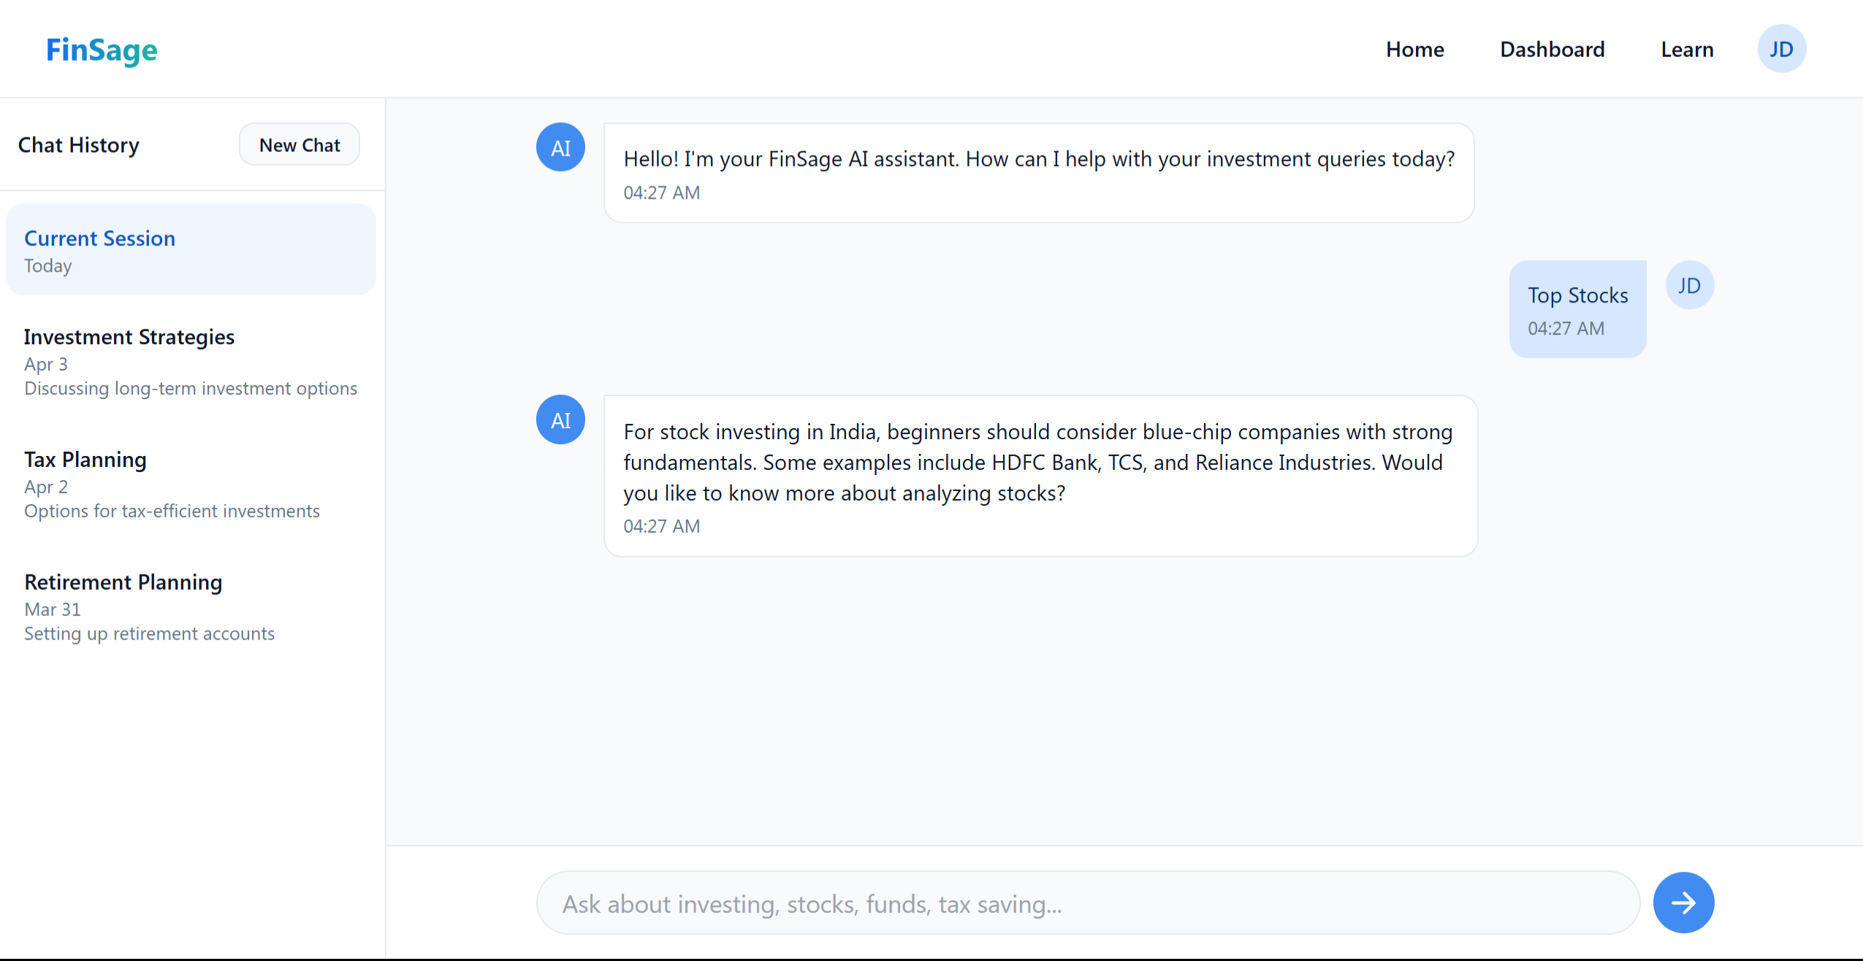Select the Current Session chat
This screenshot has height=961, width=1863.
click(x=191, y=250)
